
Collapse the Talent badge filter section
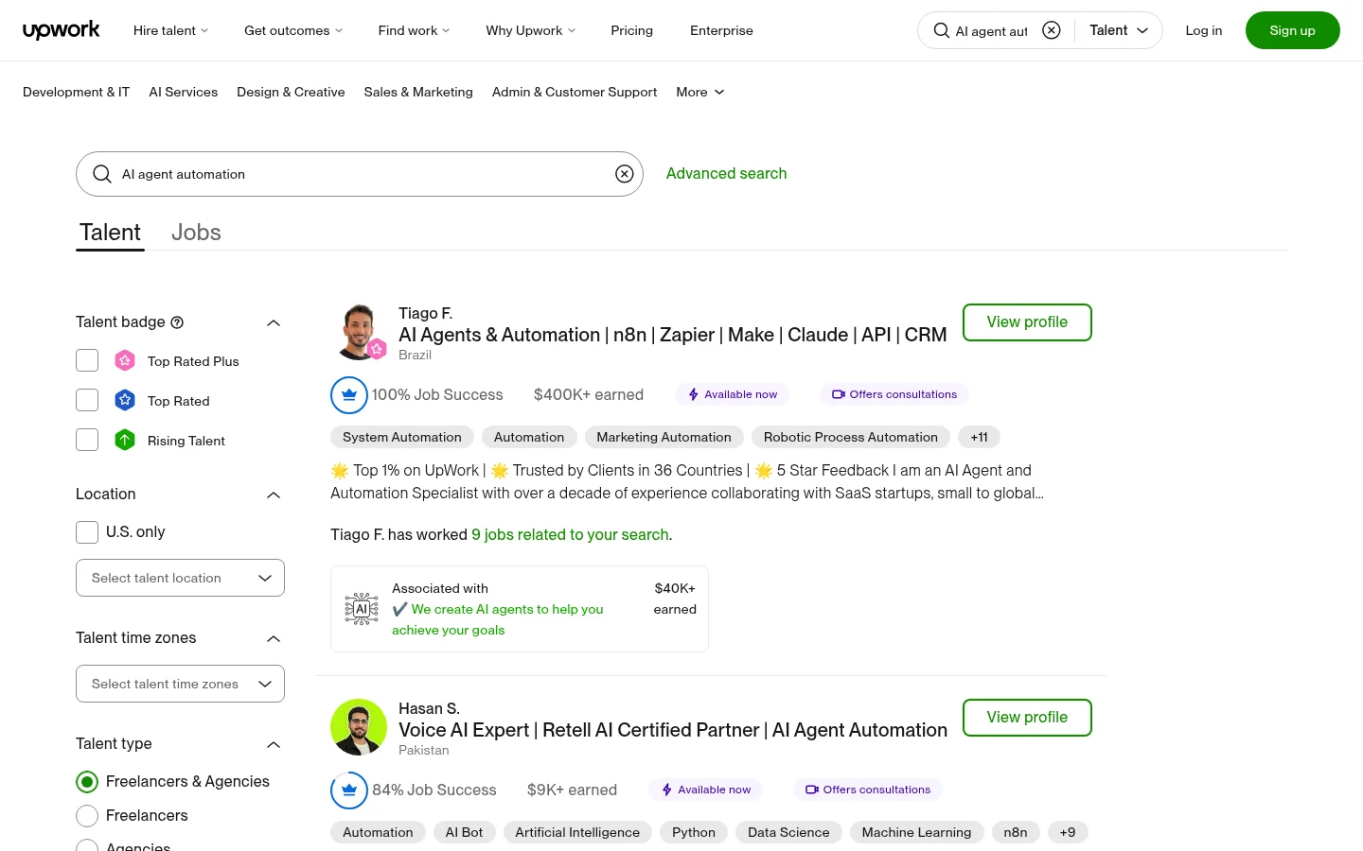[274, 322]
